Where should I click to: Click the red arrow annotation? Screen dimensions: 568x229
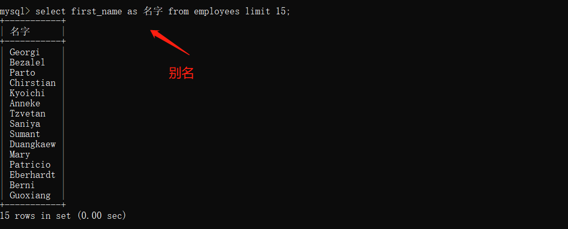point(170,42)
